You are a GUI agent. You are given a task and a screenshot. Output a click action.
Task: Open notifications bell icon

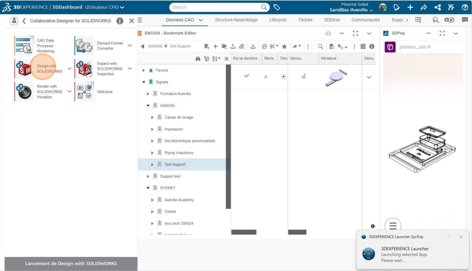396,7
